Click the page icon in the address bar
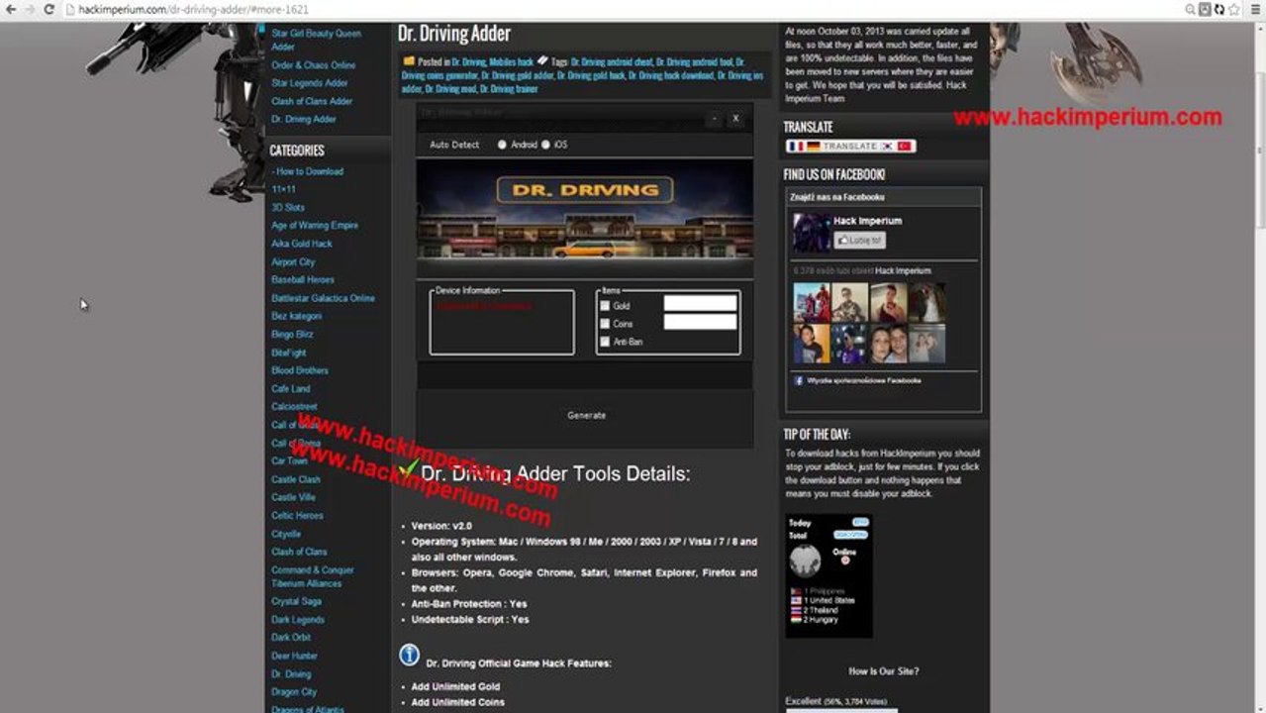 coord(70,9)
